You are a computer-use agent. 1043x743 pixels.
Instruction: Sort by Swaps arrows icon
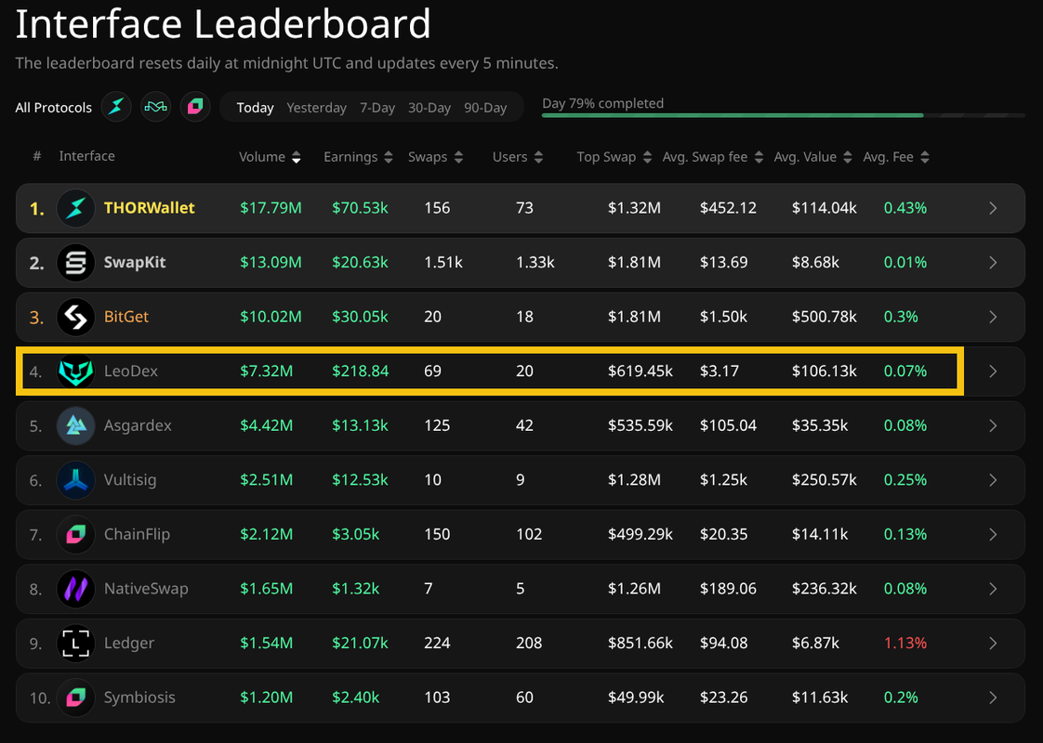click(458, 158)
